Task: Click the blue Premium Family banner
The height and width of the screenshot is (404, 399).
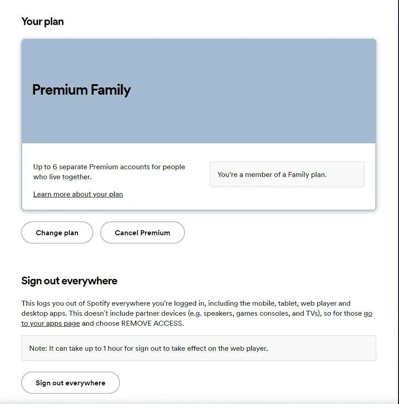Action: click(x=199, y=91)
